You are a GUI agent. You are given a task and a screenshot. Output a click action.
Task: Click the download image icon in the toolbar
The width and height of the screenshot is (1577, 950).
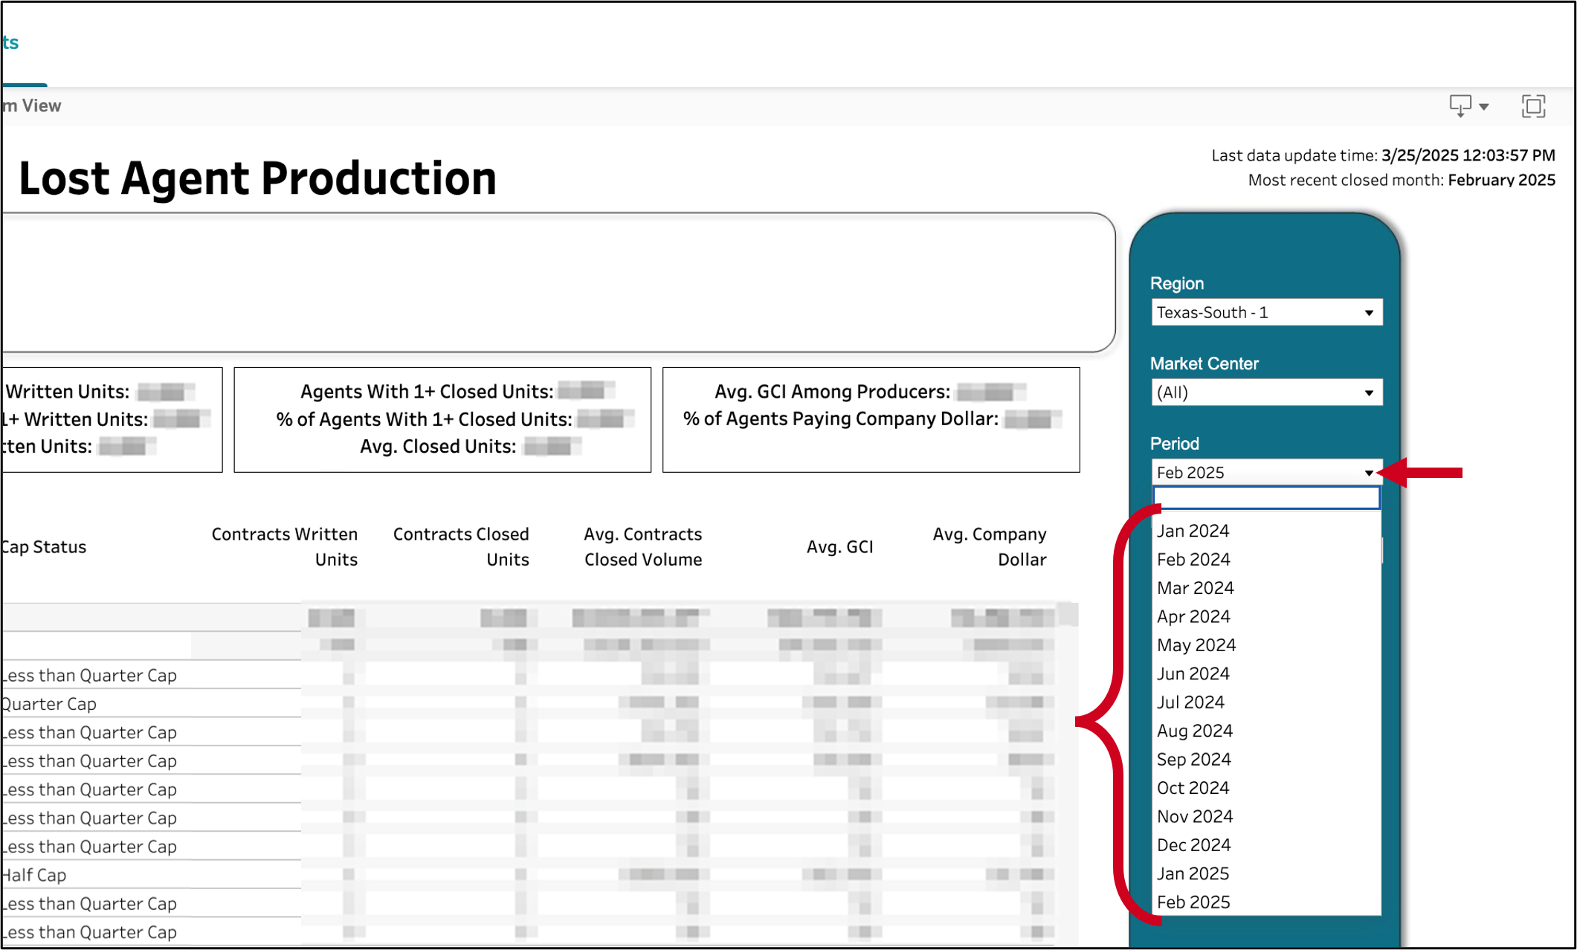tap(1458, 105)
